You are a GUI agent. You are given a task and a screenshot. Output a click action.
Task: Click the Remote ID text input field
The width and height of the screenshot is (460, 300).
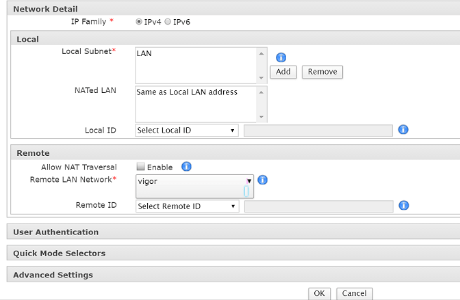click(318, 206)
